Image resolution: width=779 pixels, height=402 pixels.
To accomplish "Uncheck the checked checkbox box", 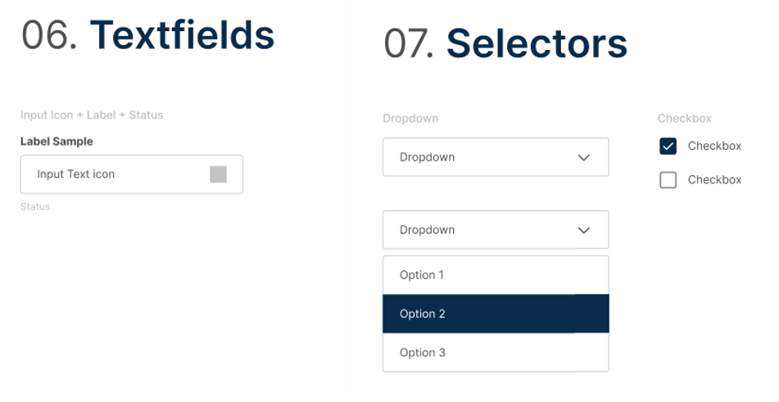I will click(668, 147).
